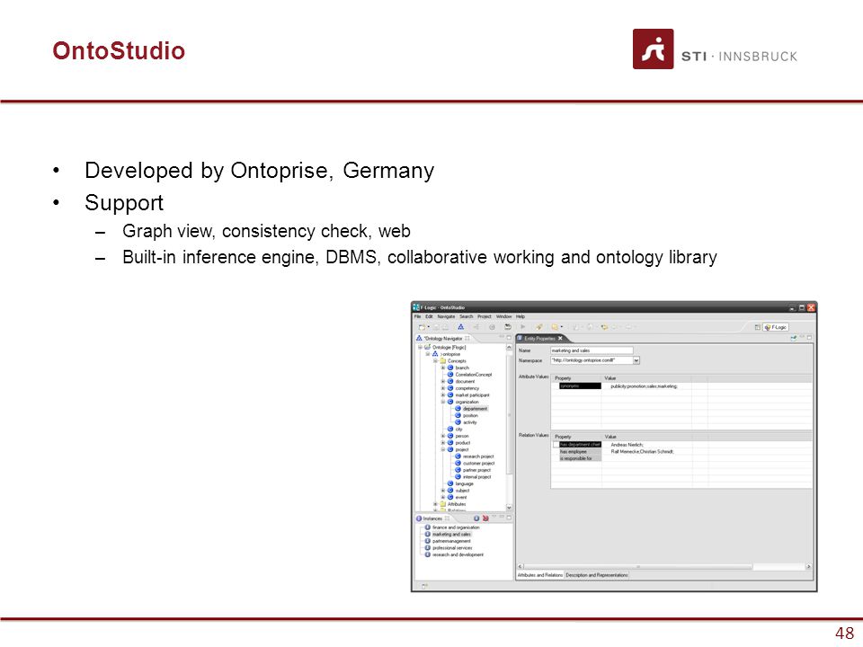
Task: Select the F-Logic perspective button
Action: pyautogui.click(x=776, y=327)
